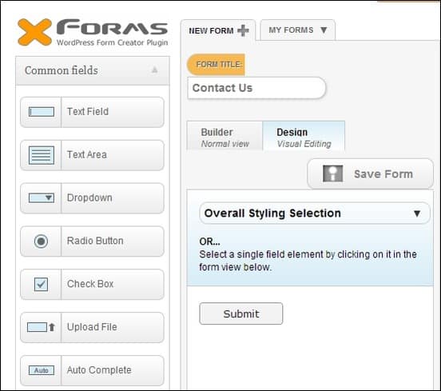Open the MY FORMS tab
Screen dimensions: 441x391
pyautogui.click(x=297, y=30)
